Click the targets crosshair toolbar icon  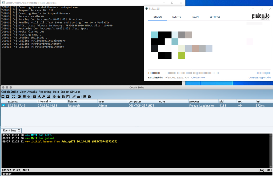point(29,97)
